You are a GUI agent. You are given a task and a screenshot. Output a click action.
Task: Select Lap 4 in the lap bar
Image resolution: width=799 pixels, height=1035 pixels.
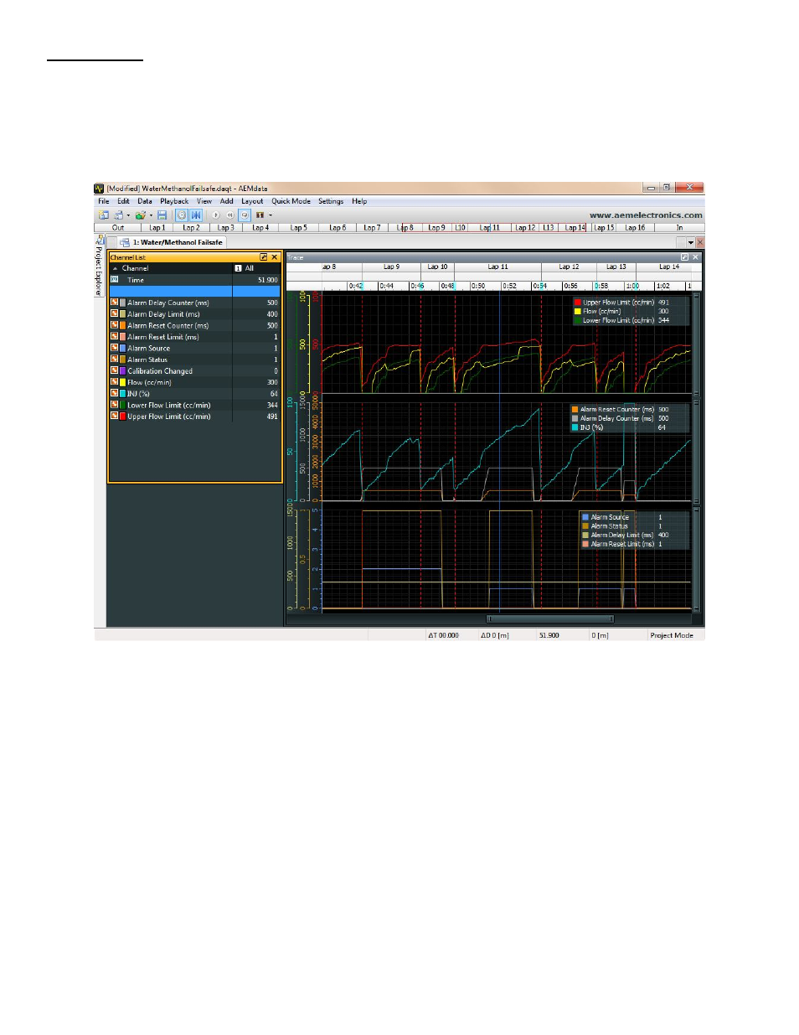click(260, 227)
